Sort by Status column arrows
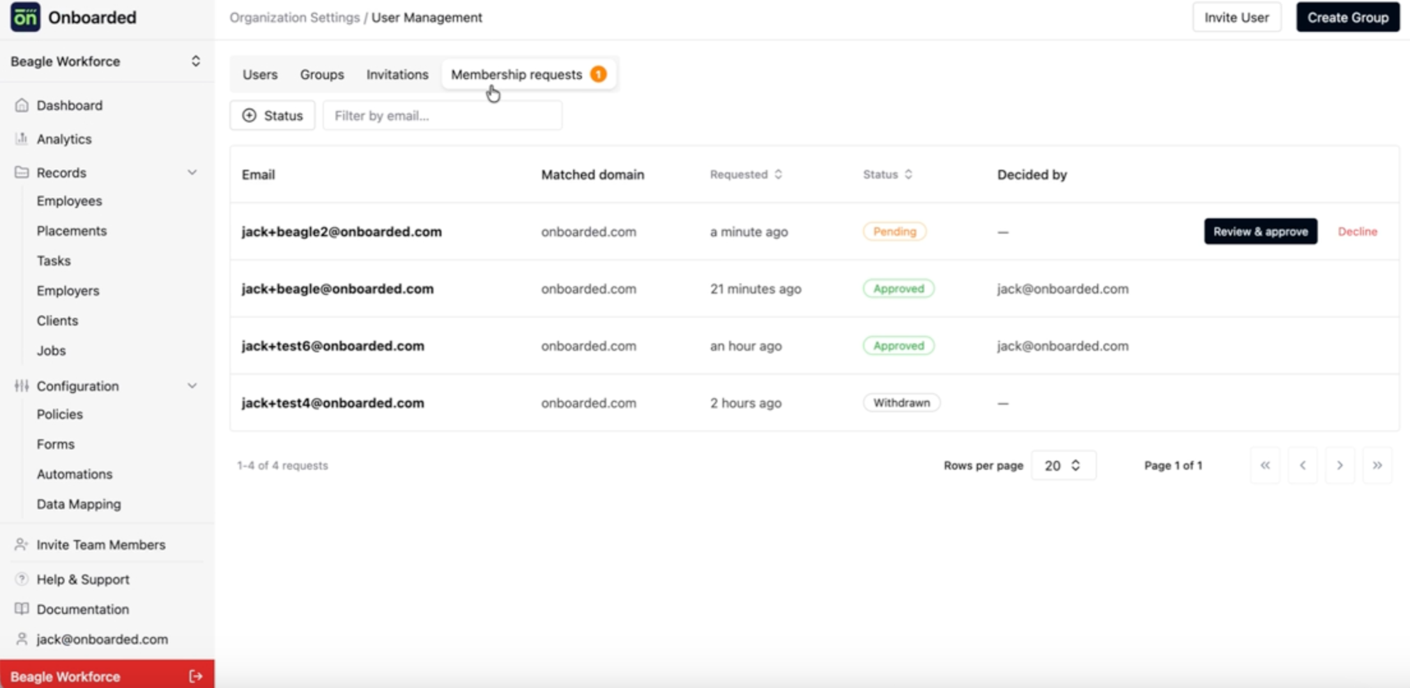Image resolution: width=1410 pixels, height=688 pixels. click(x=908, y=174)
